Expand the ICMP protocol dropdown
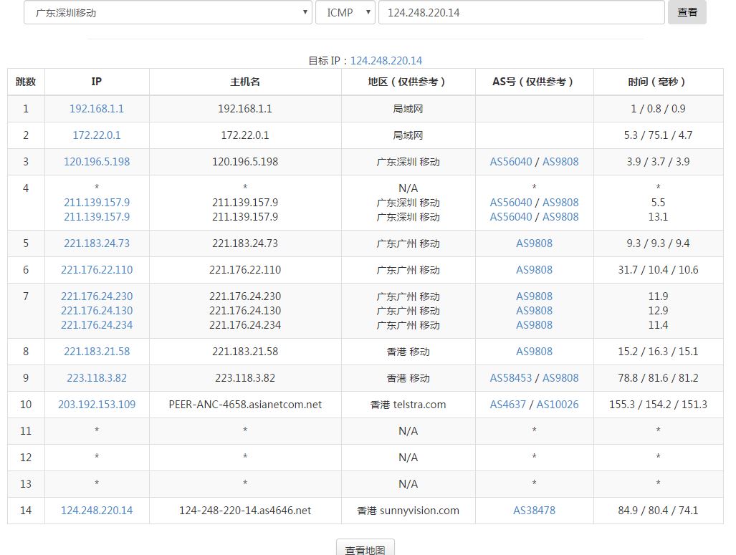 pyautogui.click(x=345, y=12)
